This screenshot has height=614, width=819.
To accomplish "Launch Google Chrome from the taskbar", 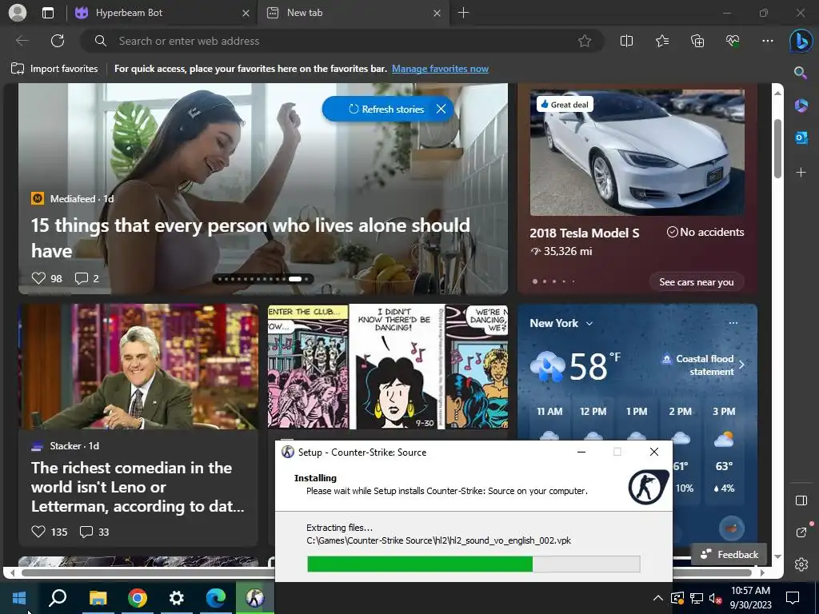I will pyautogui.click(x=137, y=598).
